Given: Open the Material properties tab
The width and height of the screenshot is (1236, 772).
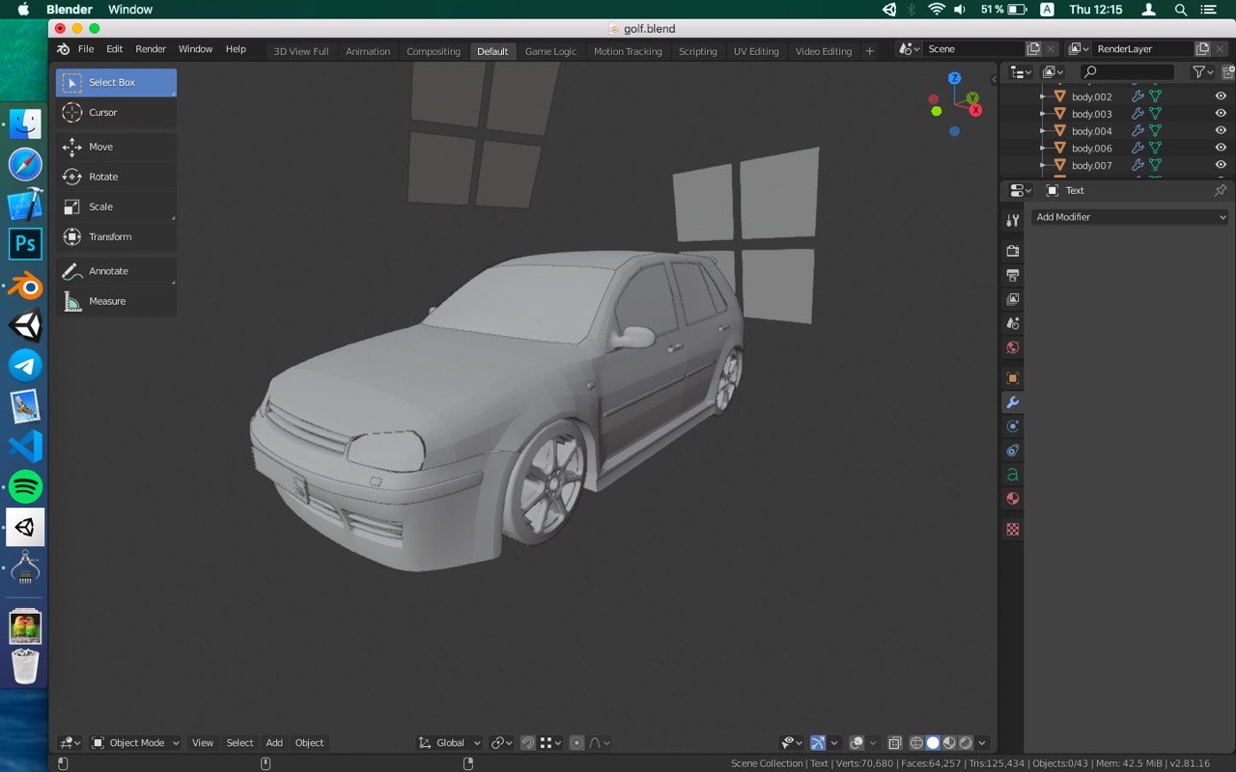Looking at the screenshot, I should (x=1012, y=499).
